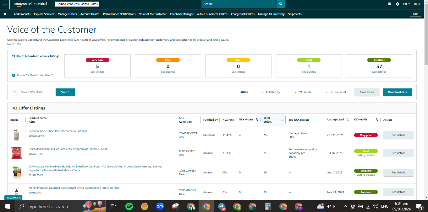Expand the Last updated filter dropdown
The image size is (428, 212).
pyautogui.click(x=335, y=92)
